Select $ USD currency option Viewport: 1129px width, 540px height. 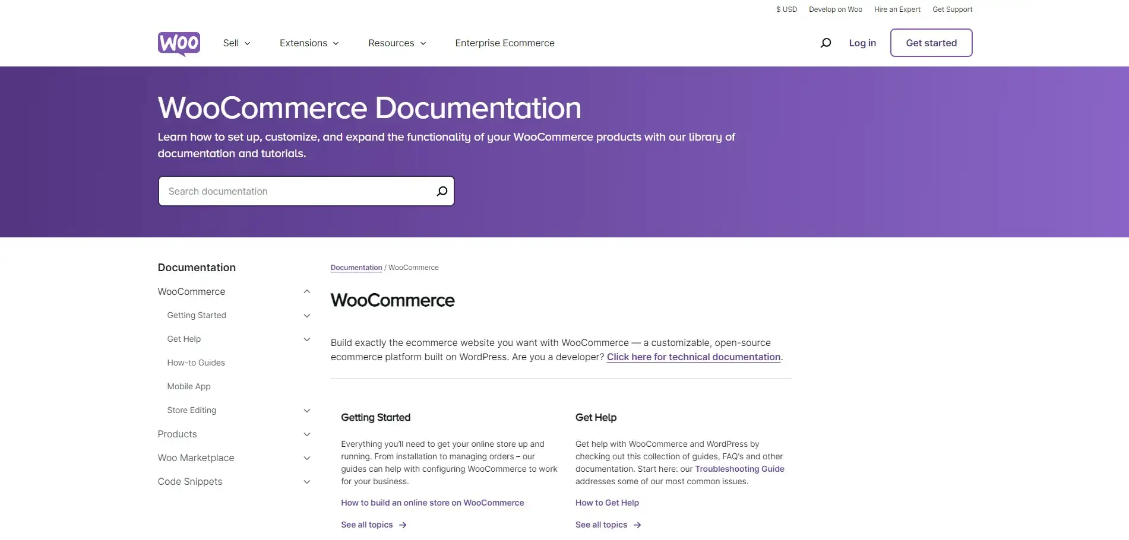[786, 9]
